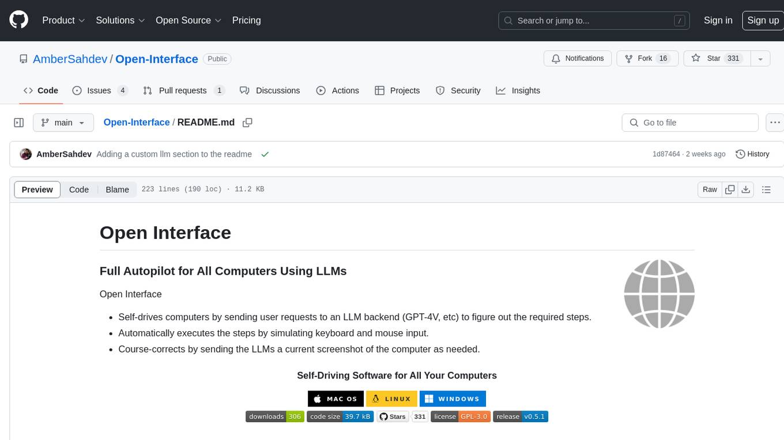Expand the file tree side panel
Image resolution: width=784 pixels, height=440 pixels.
point(18,123)
